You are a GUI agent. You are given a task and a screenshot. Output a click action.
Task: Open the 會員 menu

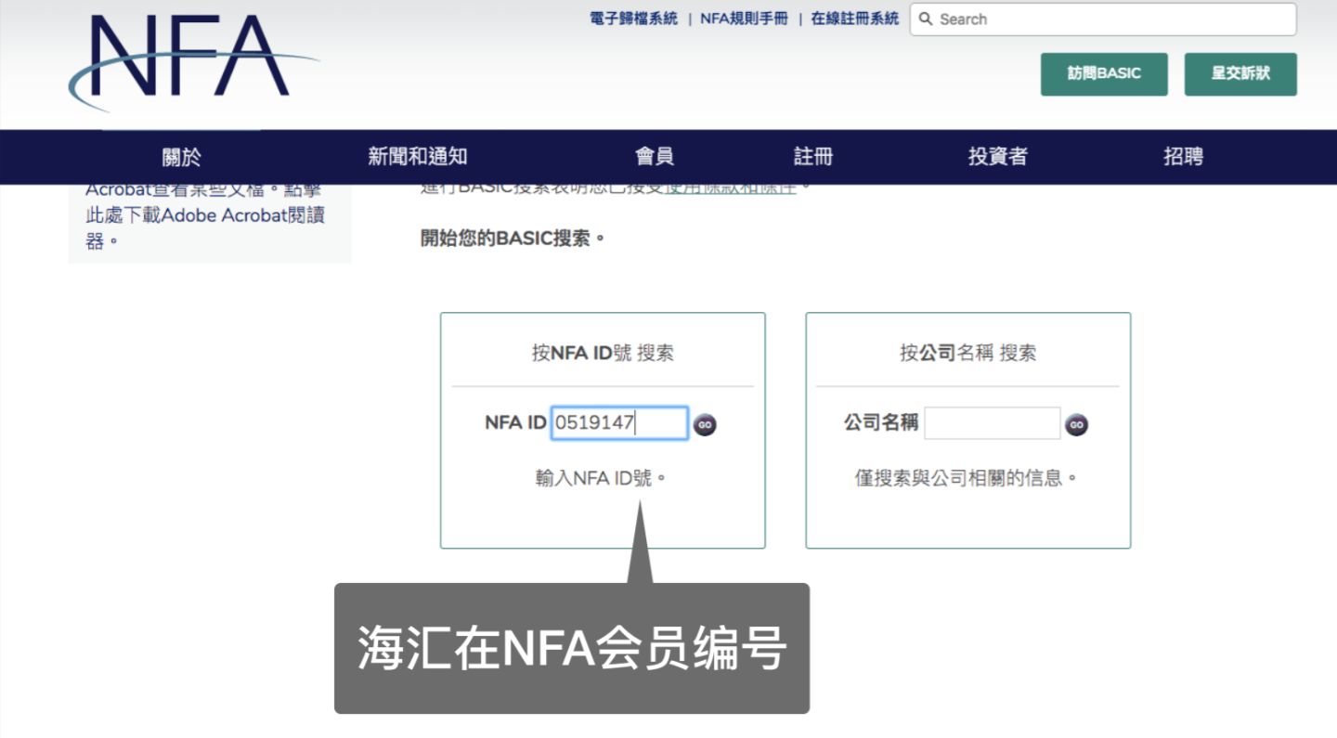655,157
